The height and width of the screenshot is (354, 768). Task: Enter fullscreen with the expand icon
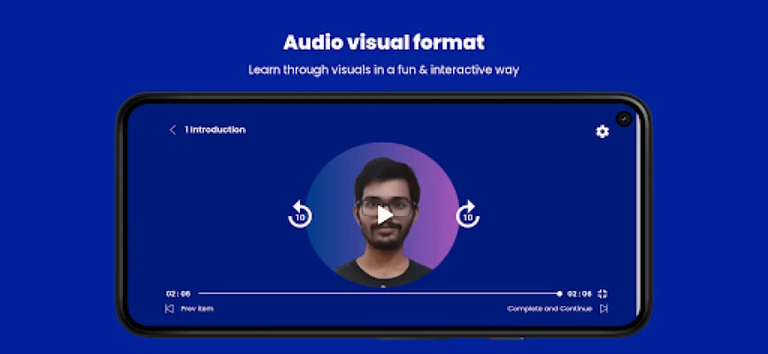click(603, 293)
